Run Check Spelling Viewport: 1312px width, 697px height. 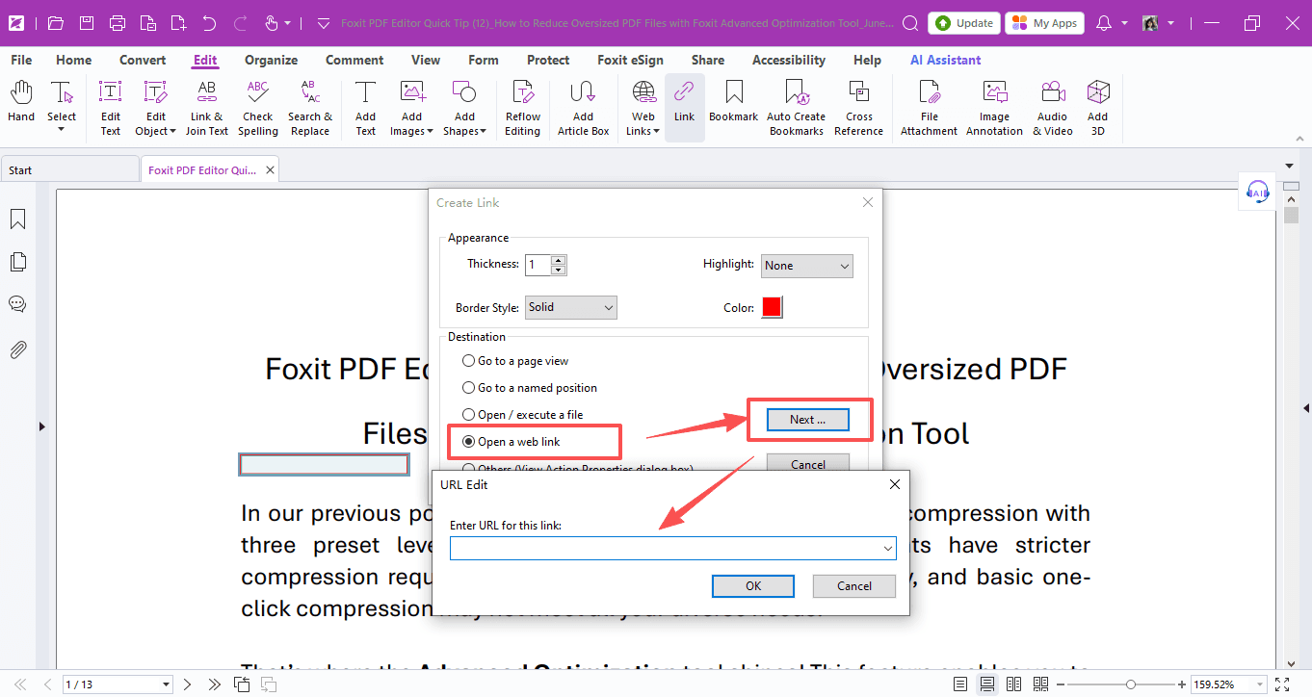[x=257, y=107]
